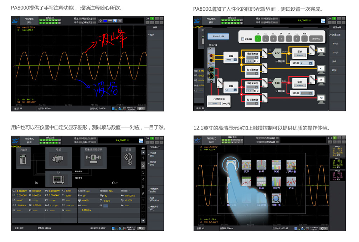
Task: Open the voltage 同步源 U1 dropdown
Action: click(306, 63)
